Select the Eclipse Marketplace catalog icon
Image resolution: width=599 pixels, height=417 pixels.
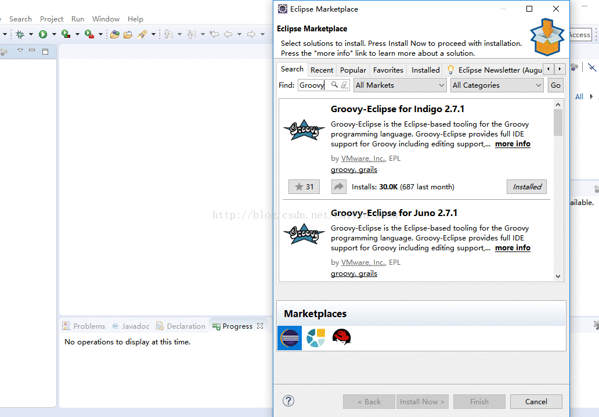pyautogui.click(x=290, y=338)
